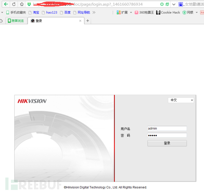
Task: Close the 登录 tab
Action: (x=80, y=21)
